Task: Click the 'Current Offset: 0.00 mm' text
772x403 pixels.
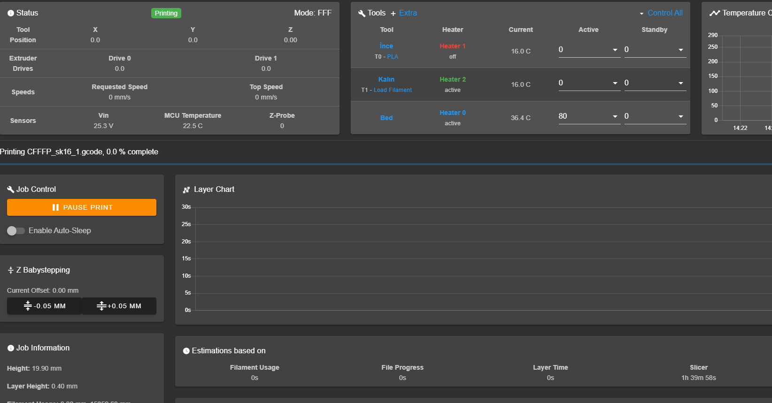Action: [x=43, y=290]
